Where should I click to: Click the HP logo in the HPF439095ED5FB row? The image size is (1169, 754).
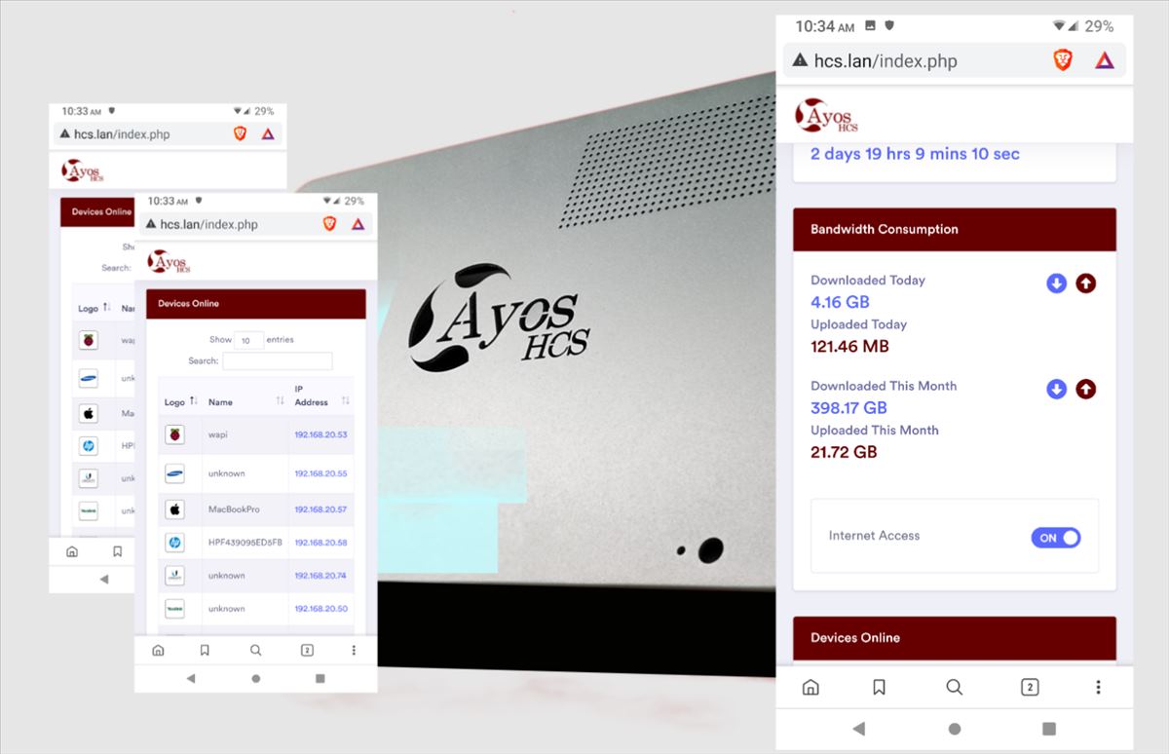pos(174,543)
